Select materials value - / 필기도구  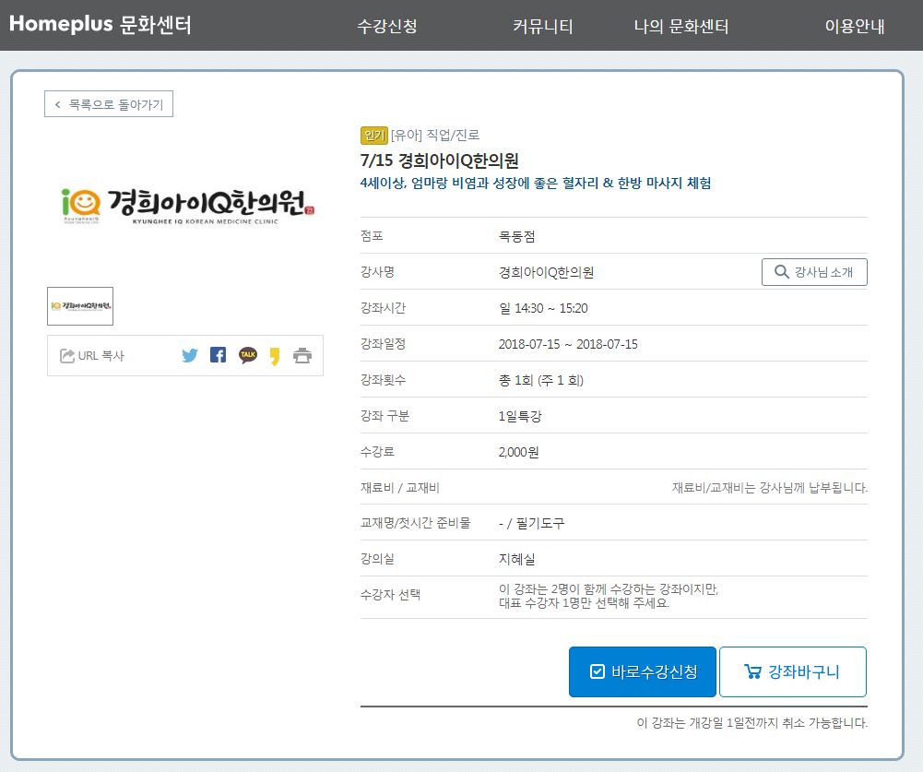click(x=531, y=523)
